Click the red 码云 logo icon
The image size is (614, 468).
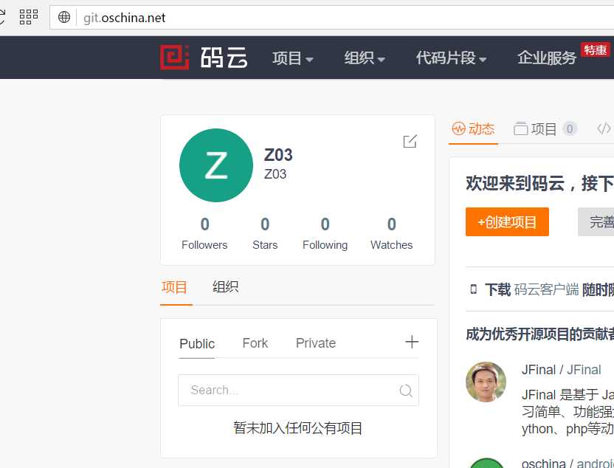tap(175, 58)
